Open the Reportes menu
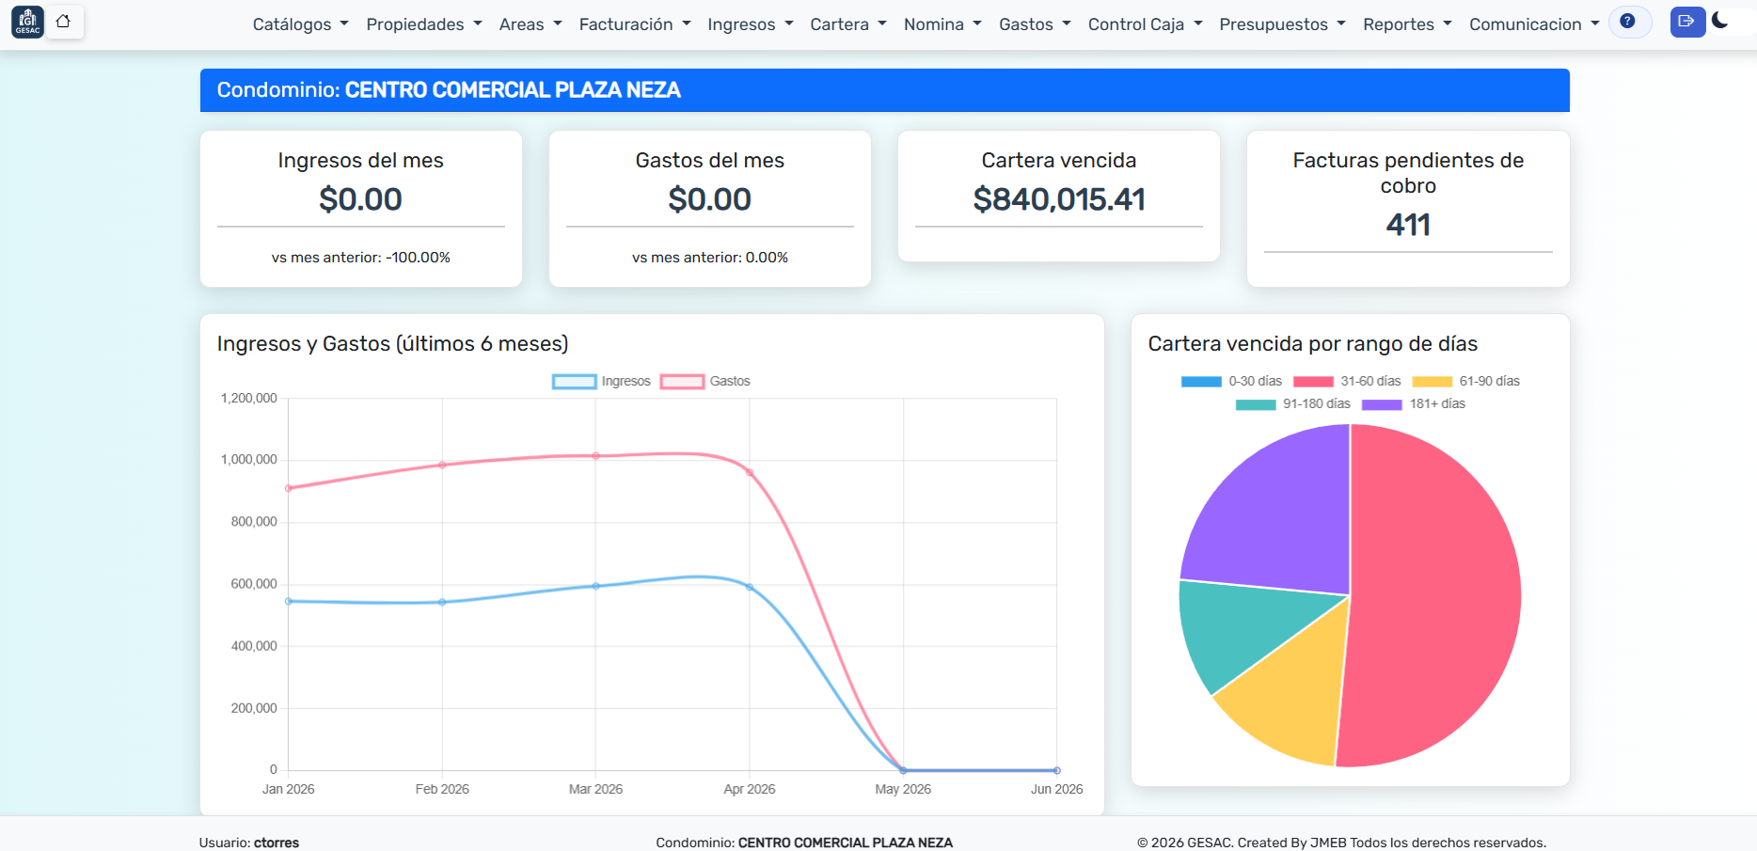The width and height of the screenshot is (1757, 851). pos(1407,24)
